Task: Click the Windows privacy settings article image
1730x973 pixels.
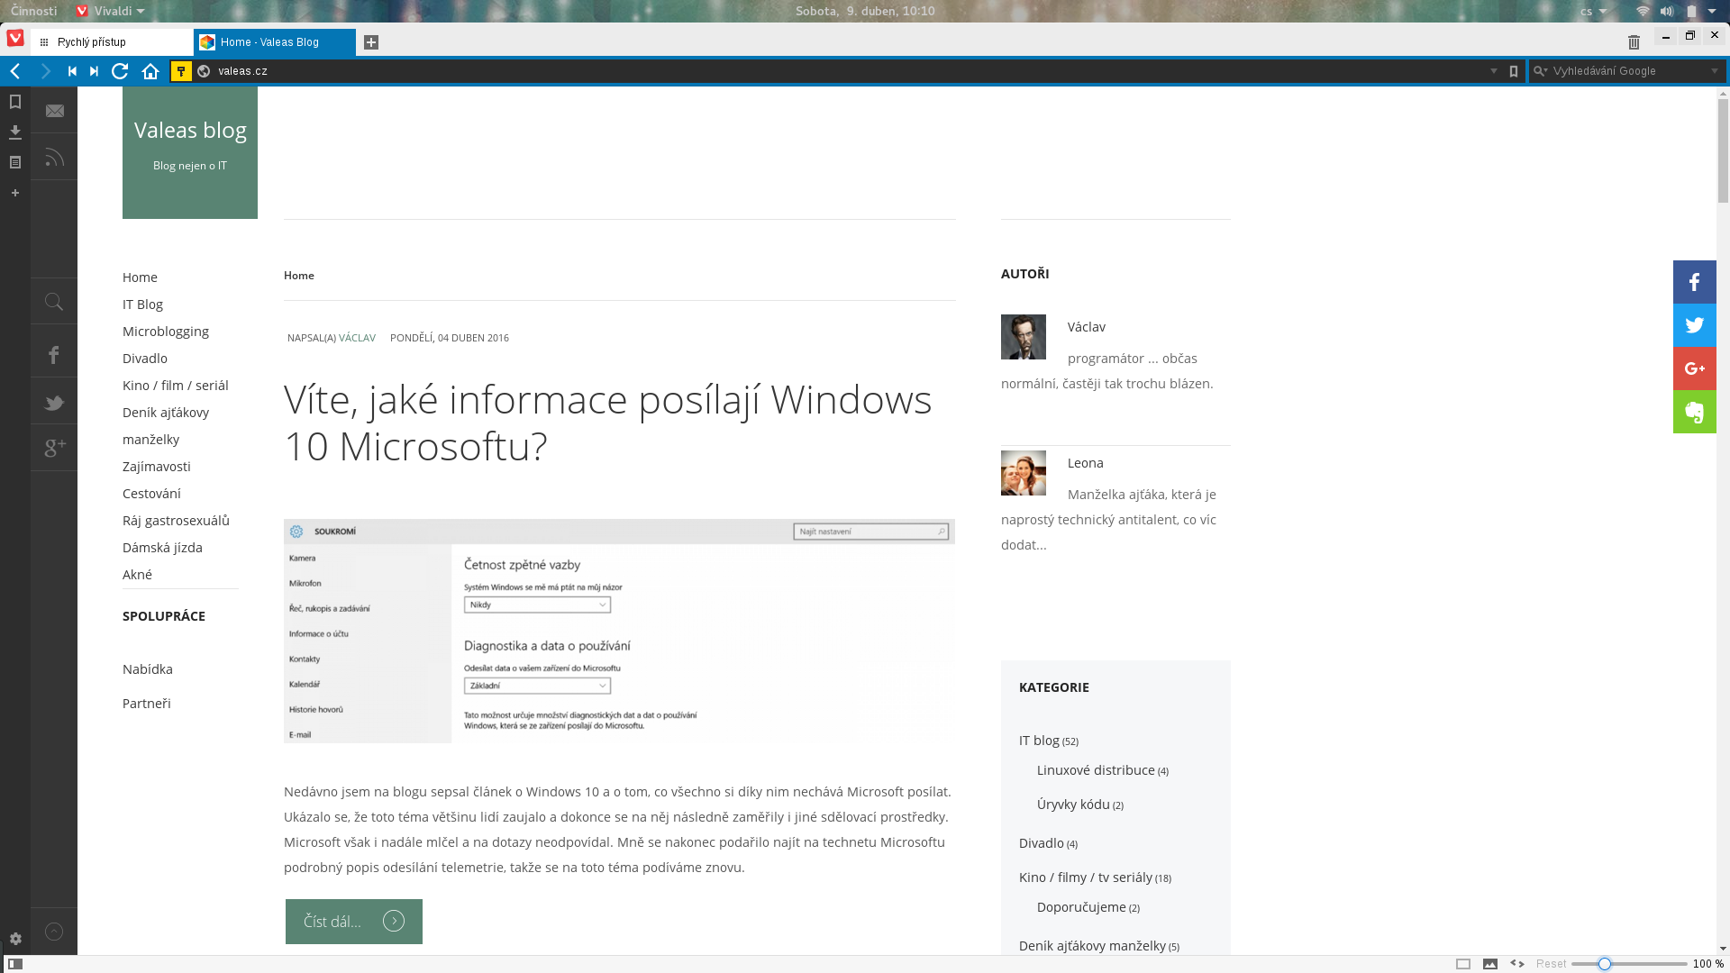Action: [x=619, y=631]
